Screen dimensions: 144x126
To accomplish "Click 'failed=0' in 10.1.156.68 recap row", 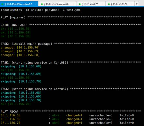I will [x=127, y=115].
